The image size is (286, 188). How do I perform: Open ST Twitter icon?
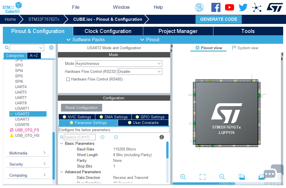[243, 7]
